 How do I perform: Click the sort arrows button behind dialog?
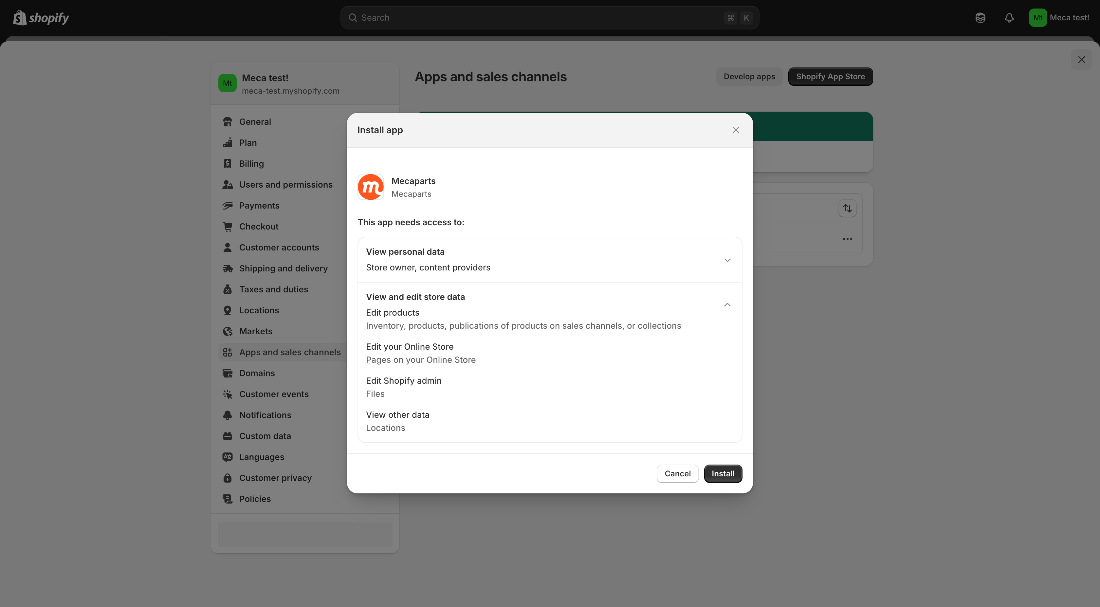point(847,208)
